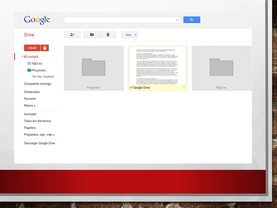Click the move-to-folder toolbar icon
This screenshot has width=277, height=208.
point(92,34)
